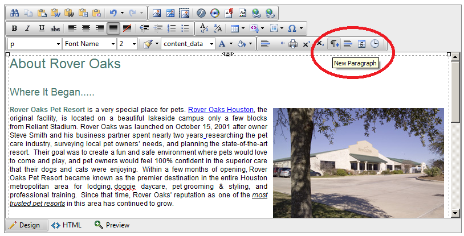Image resolution: width=464 pixels, height=236 pixels.
Task: Open the Undo history dropdown
Action: click(x=122, y=13)
